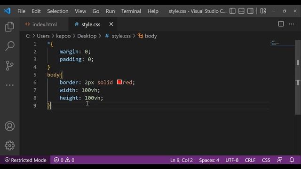This screenshot has width=301, height=169.
Task: Click the feedback icon in status bar
Action: tap(279, 160)
